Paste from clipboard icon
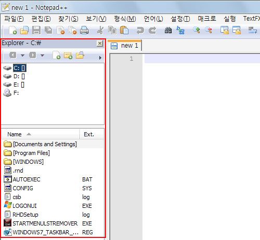This screenshot has height=240, width=260. 124,31
